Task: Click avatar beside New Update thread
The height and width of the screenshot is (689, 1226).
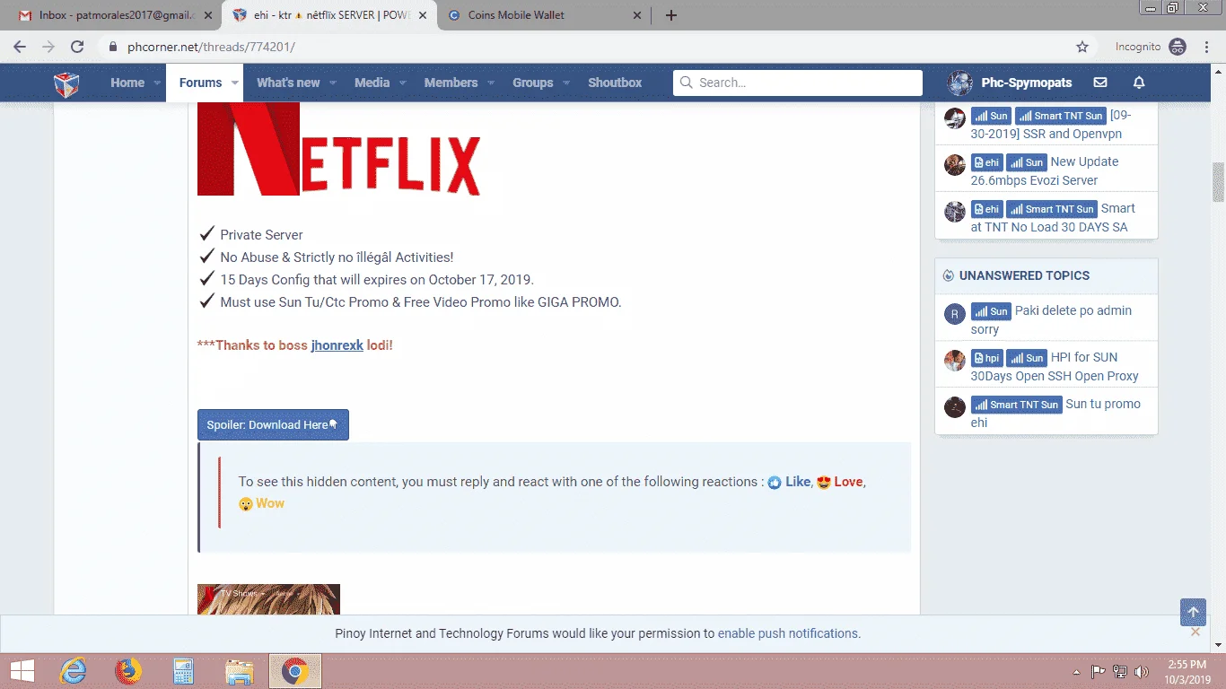Action: point(955,164)
